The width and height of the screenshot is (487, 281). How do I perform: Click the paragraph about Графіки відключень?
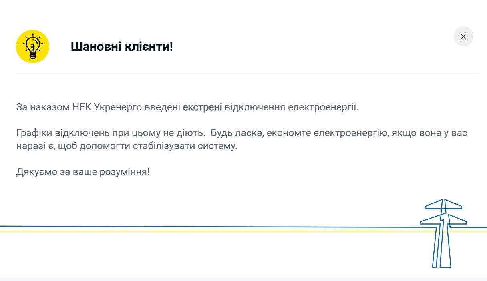(x=160, y=138)
